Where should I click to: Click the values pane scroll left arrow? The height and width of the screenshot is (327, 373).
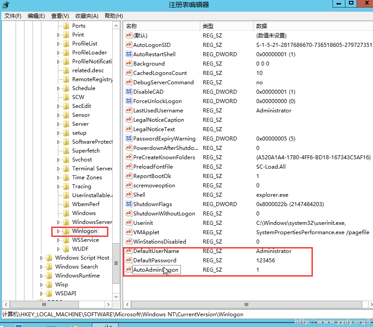(x=127, y=304)
